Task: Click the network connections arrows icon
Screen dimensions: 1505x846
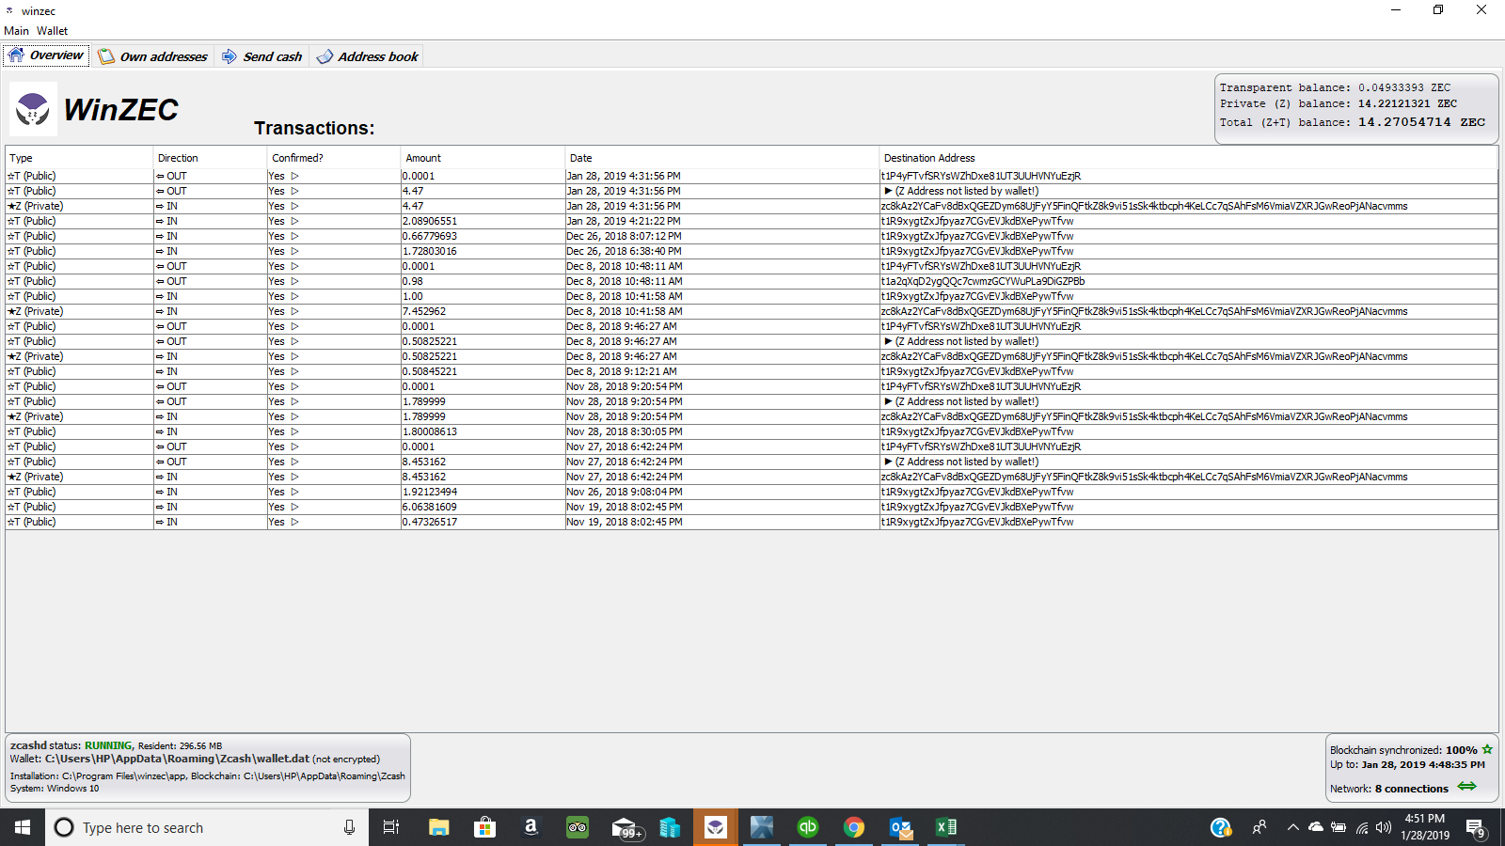Action: [1467, 787]
